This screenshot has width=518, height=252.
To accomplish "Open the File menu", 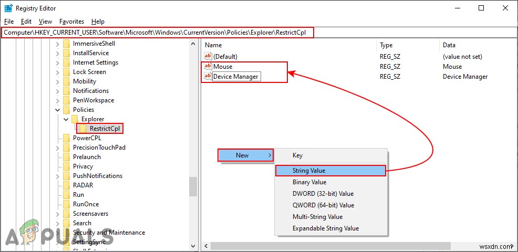I will tap(9, 22).
